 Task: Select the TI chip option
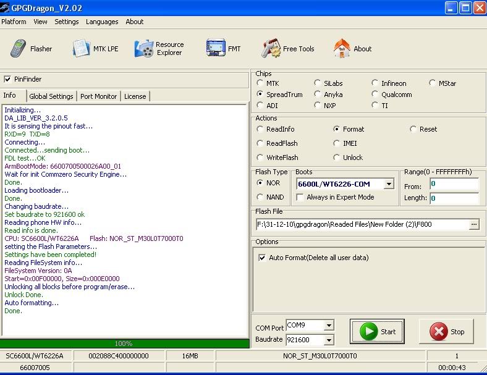(x=375, y=105)
